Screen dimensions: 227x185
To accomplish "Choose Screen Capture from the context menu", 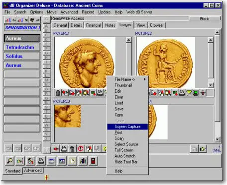I will [x=127, y=126].
